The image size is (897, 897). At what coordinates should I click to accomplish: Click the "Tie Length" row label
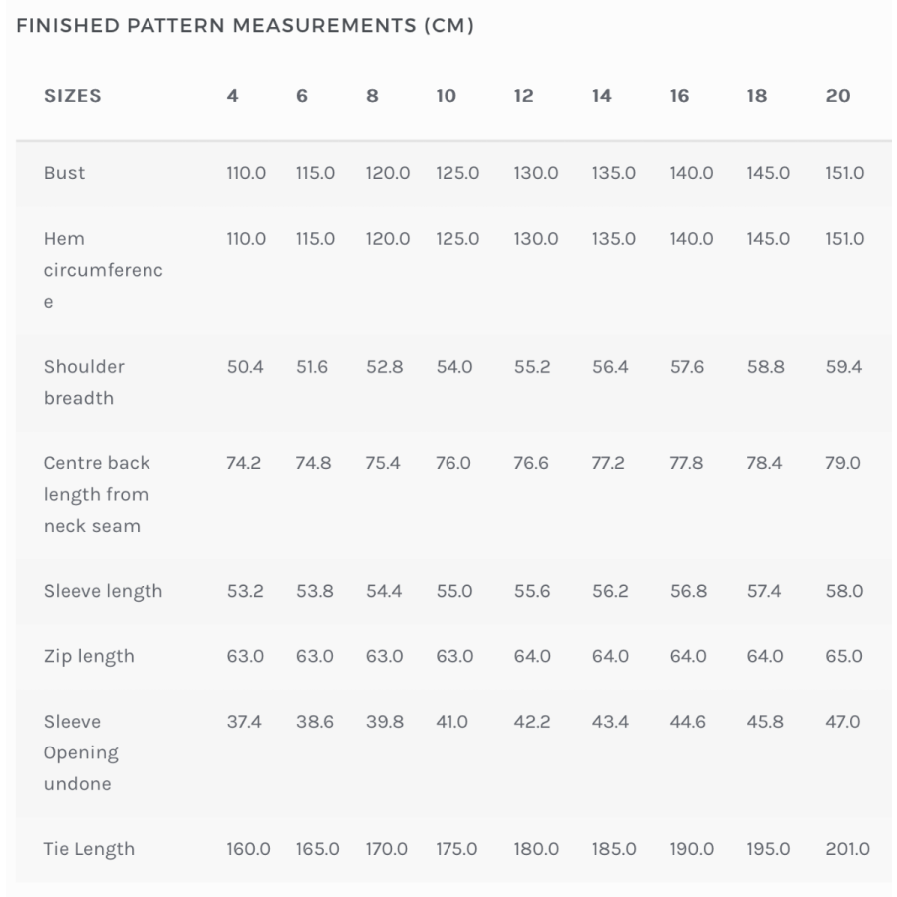tap(89, 849)
